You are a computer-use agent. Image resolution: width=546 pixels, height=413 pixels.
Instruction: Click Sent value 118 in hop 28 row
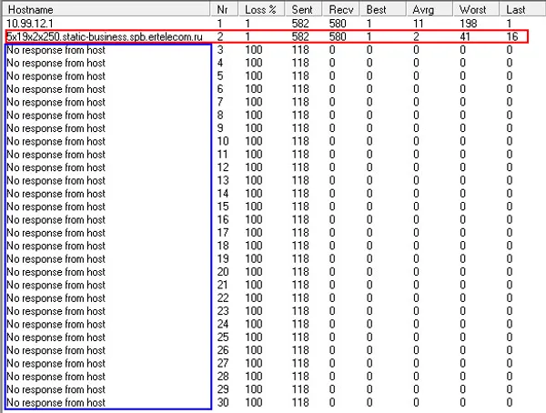[x=300, y=377]
